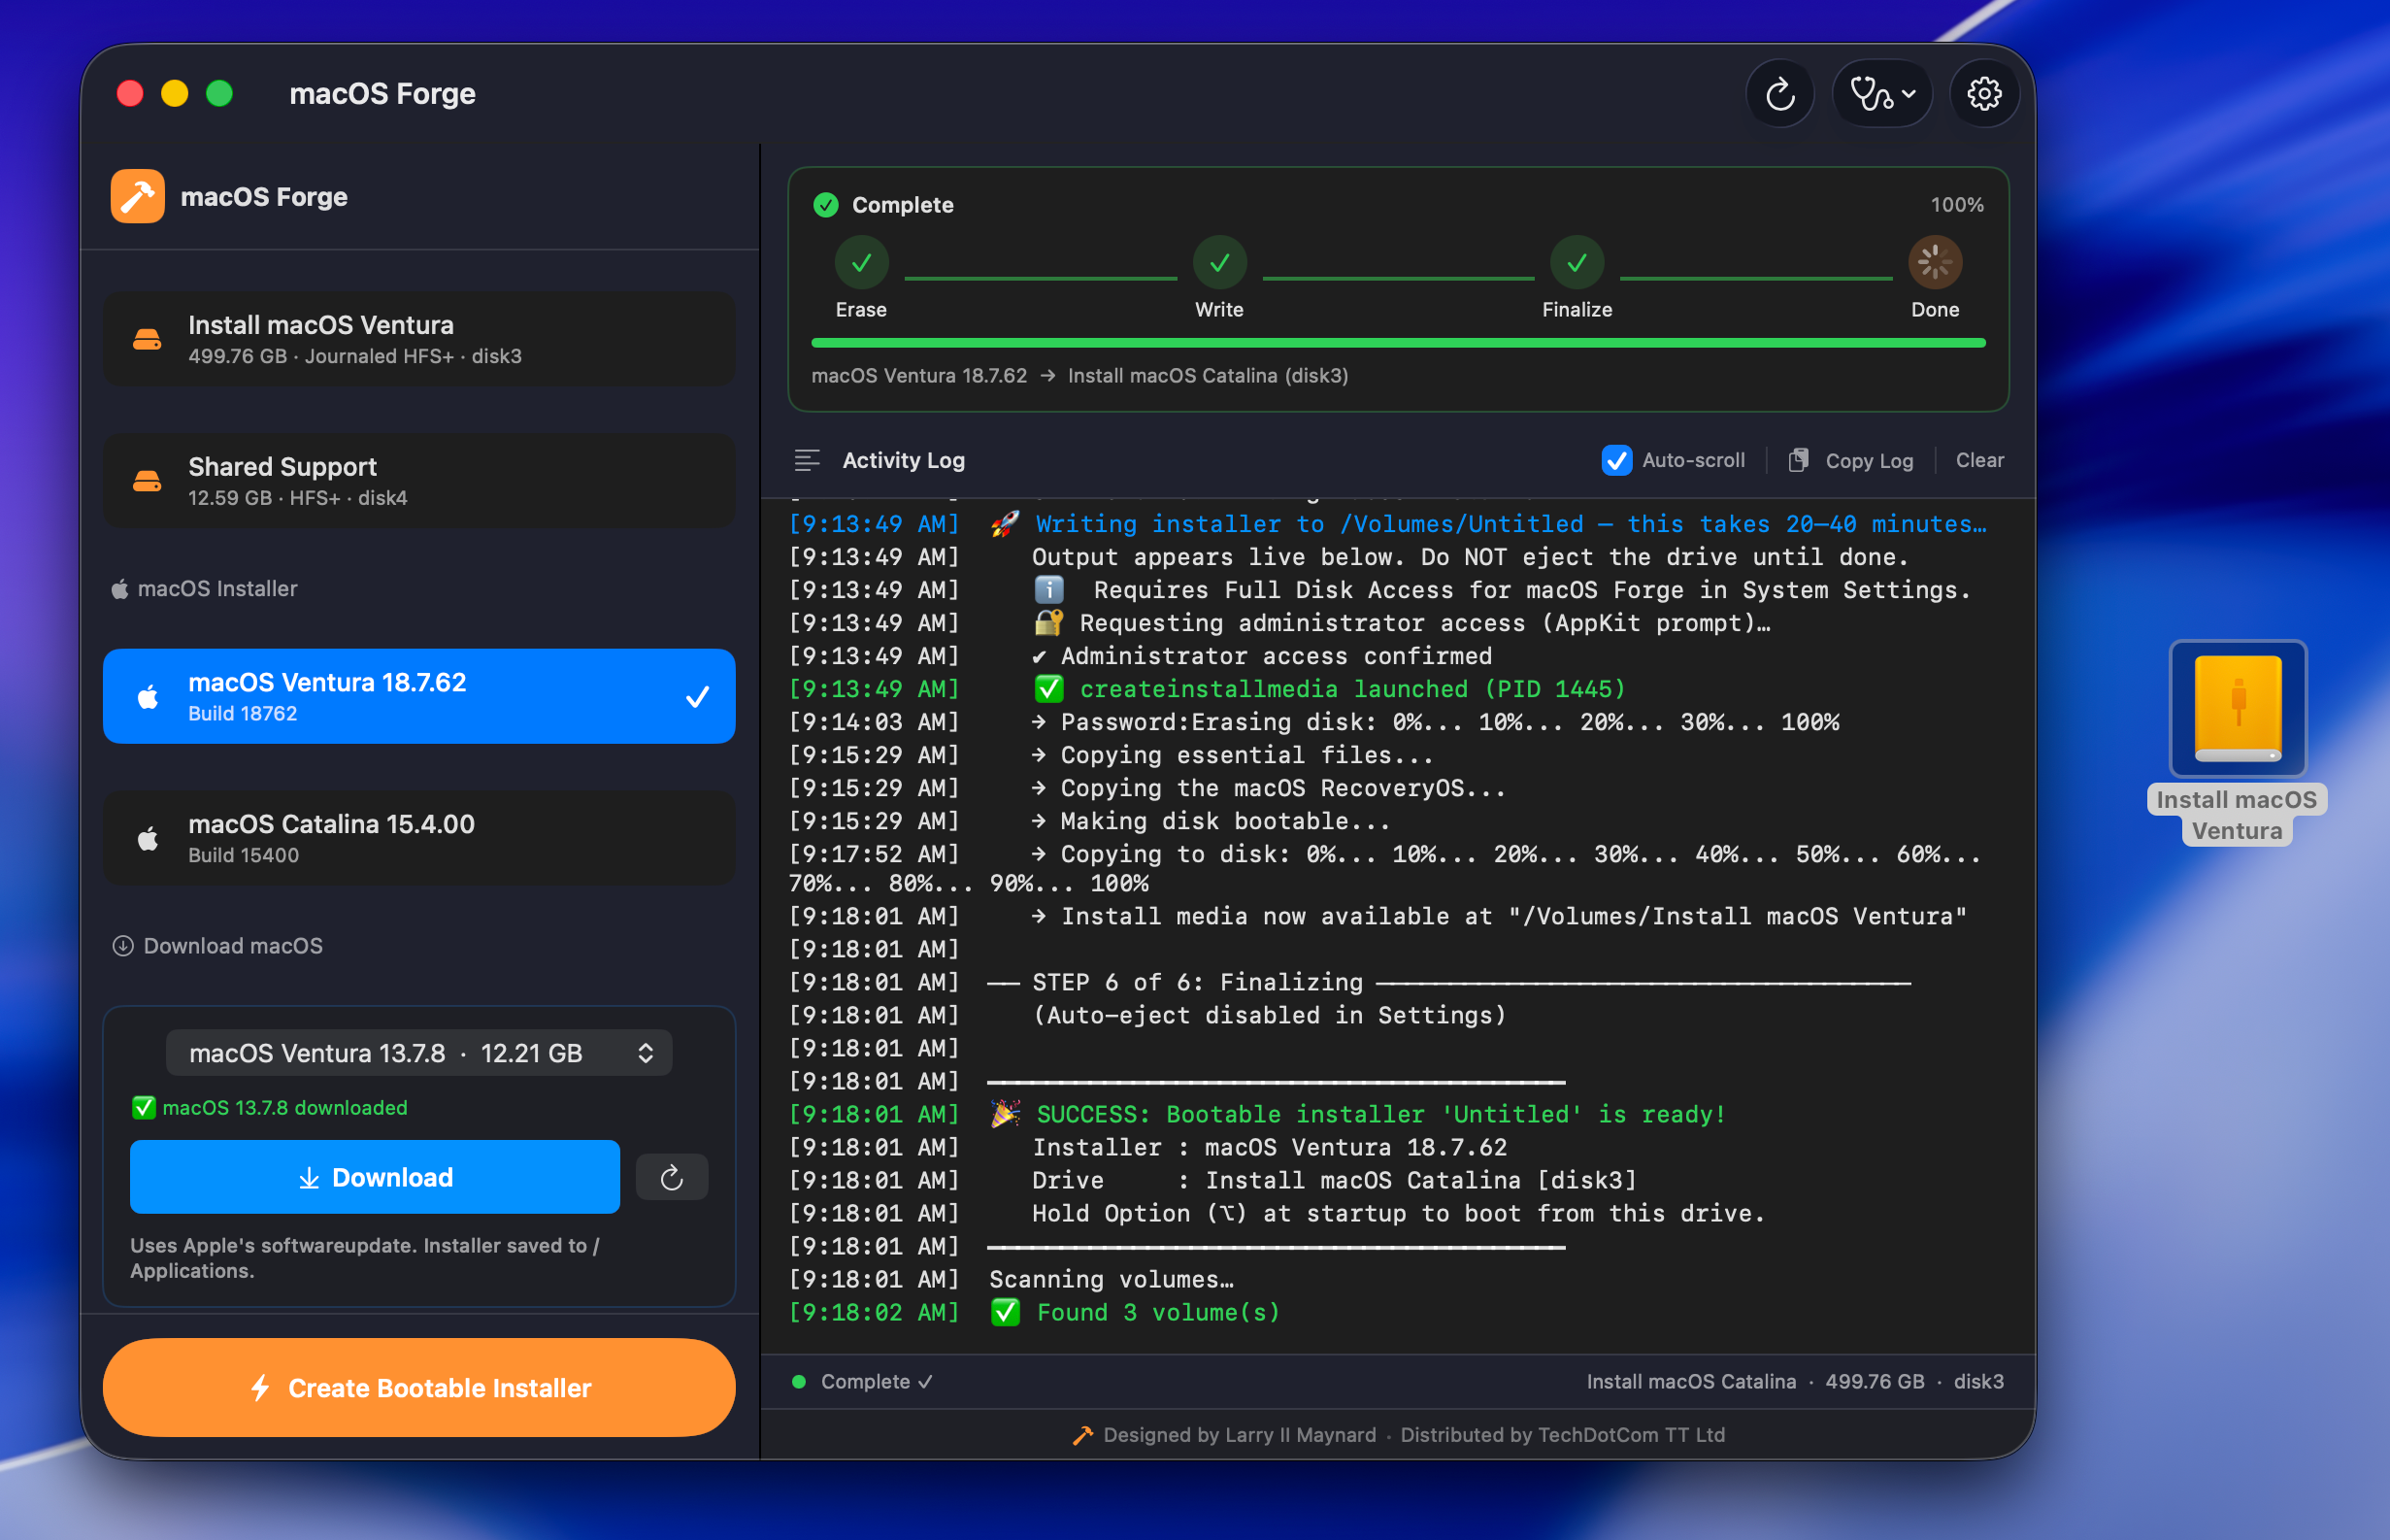This screenshot has width=2390, height=1540.
Task: Click the Done step spinner icon
Action: (1935, 263)
